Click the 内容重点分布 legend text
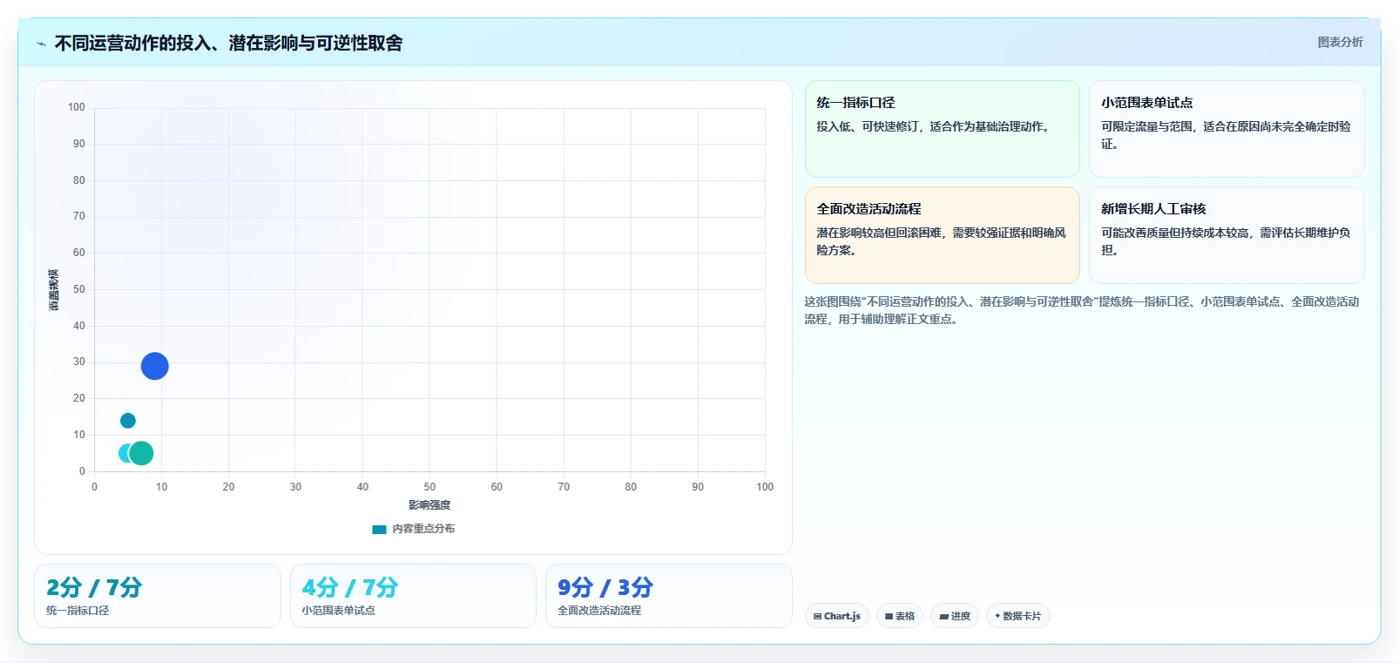Viewport: 1399px width, 663px height. tap(423, 529)
